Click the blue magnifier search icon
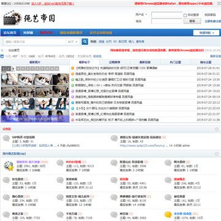 [85, 42]
